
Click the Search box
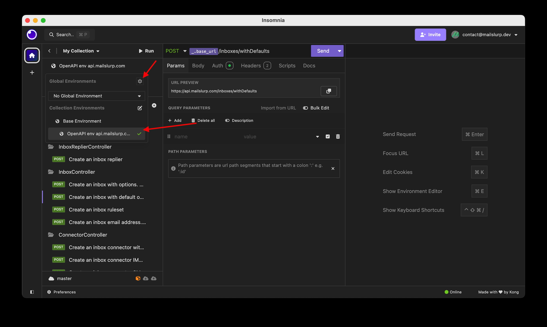pos(70,35)
